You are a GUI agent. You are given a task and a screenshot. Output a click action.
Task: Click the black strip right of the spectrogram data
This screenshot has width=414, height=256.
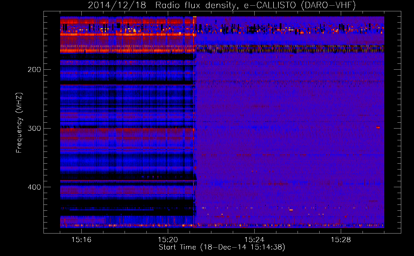point(392,122)
